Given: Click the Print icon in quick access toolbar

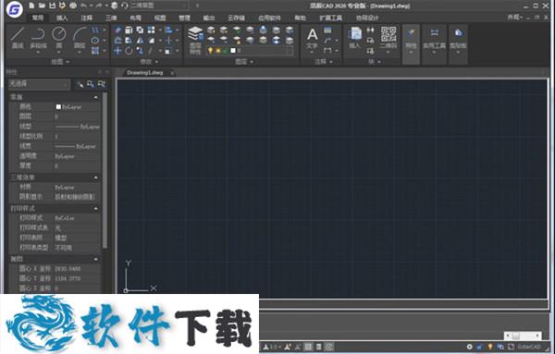Looking at the screenshot, I should coord(73,6).
